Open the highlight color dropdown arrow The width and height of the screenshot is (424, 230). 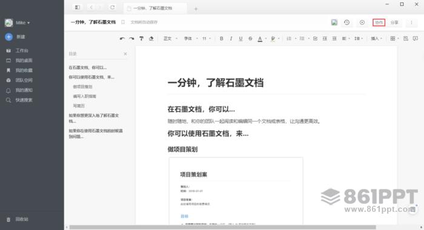(279, 39)
